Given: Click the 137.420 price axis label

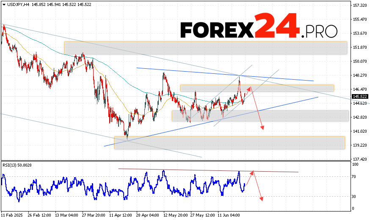Looking at the screenshot, I should pyautogui.click(x=359, y=159).
